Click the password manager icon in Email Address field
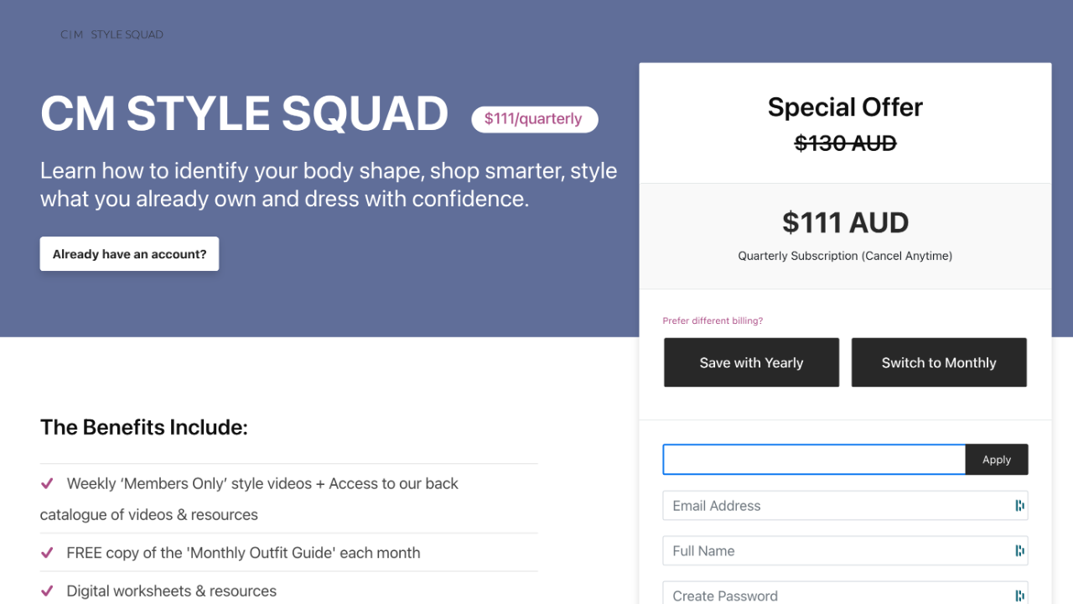The width and height of the screenshot is (1073, 604). [x=1019, y=506]
